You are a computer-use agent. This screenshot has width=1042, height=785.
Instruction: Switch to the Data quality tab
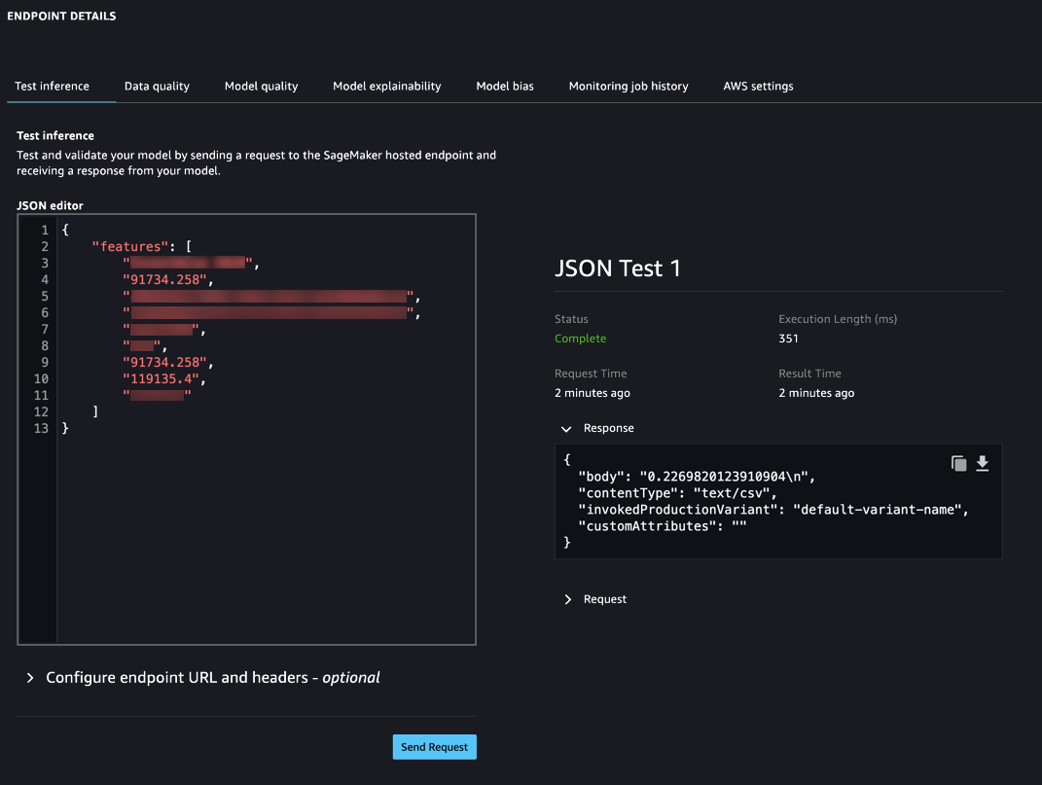[x=157, y=86]
